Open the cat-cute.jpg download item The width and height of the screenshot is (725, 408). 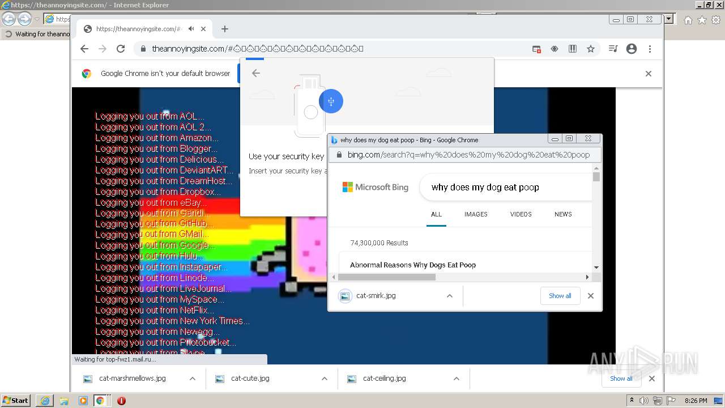tap(250, 379)
